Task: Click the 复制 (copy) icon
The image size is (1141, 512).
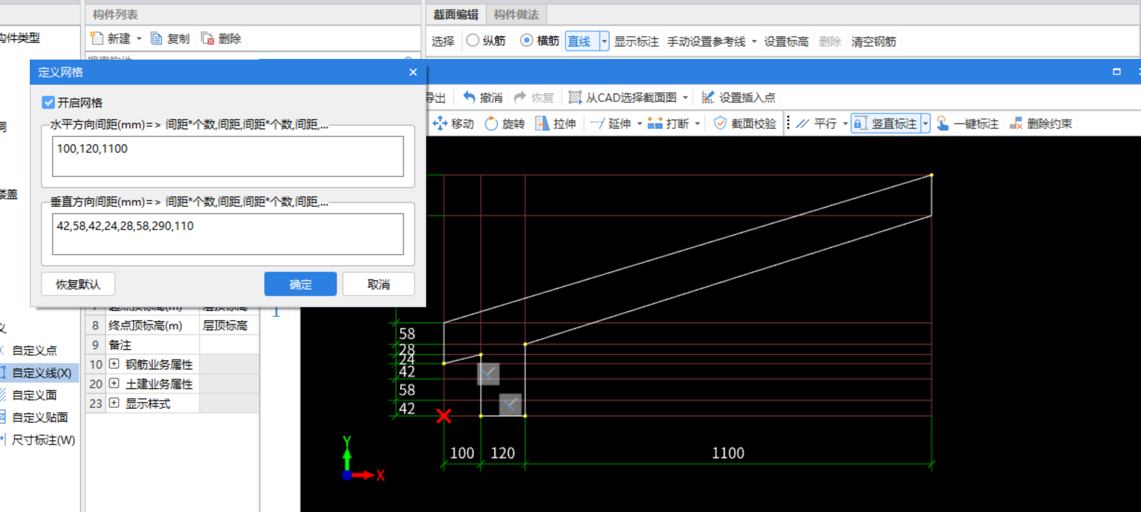Action: (x=157, y=38)
